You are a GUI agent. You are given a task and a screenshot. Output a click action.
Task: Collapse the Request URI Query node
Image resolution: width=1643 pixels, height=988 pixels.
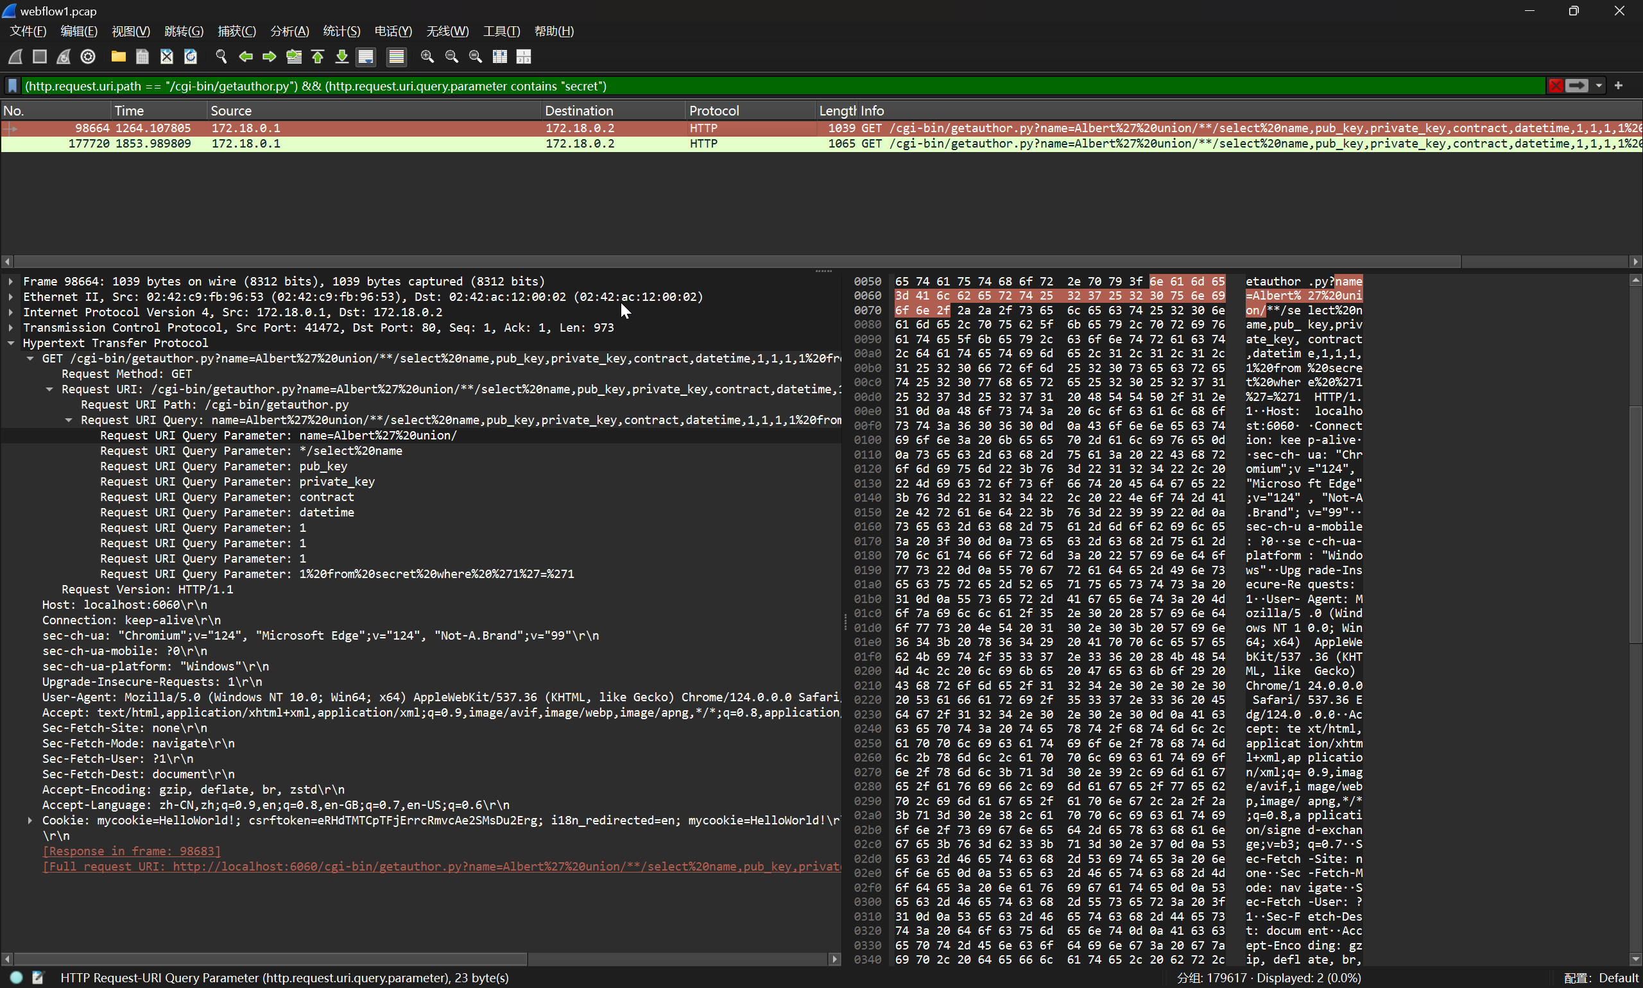(x=69, y=420)
